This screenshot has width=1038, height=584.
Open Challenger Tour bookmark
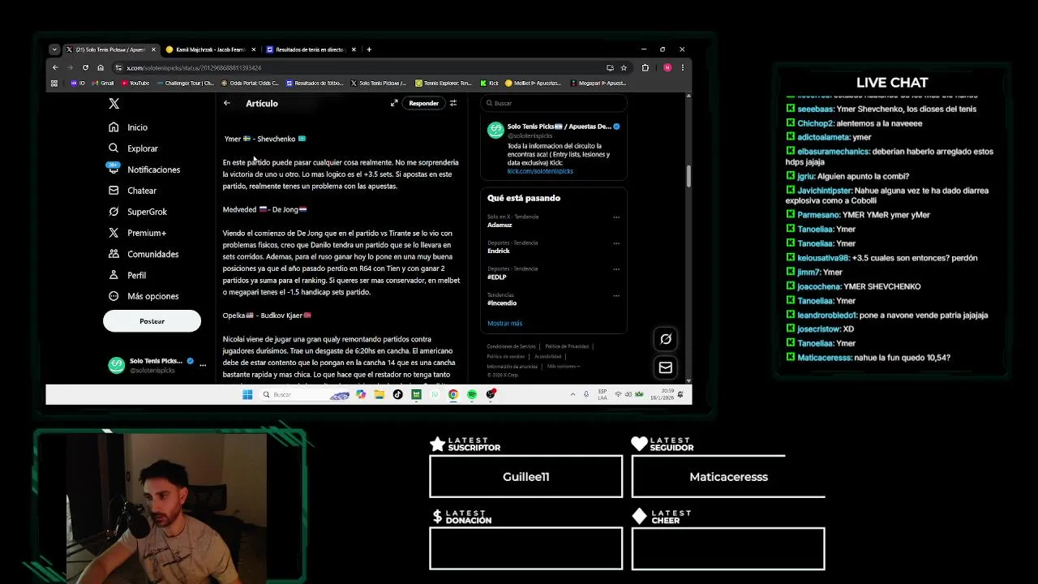point(186,83)
